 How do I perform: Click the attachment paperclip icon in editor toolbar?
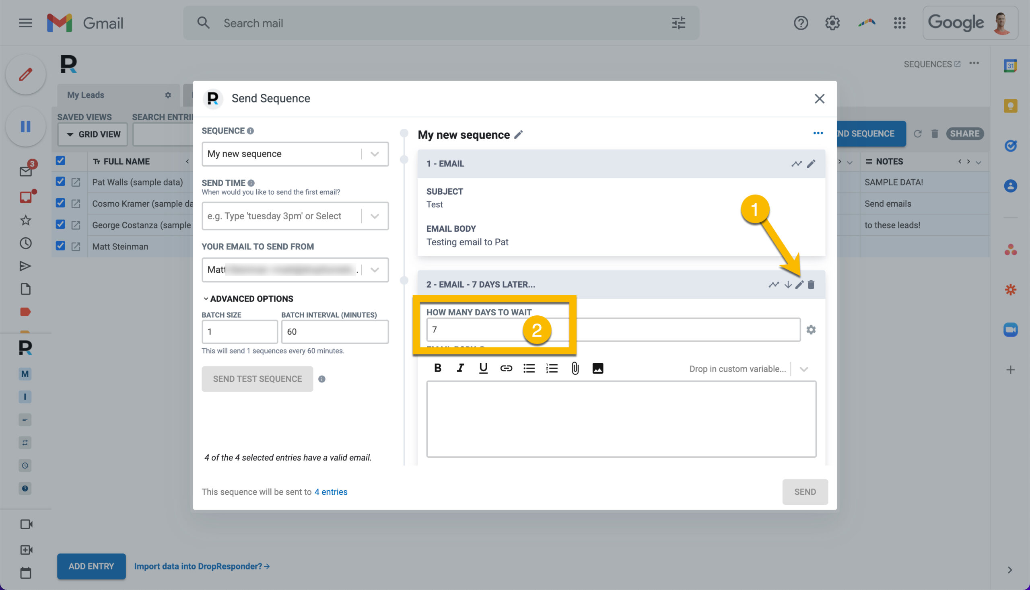click(575, 368)
